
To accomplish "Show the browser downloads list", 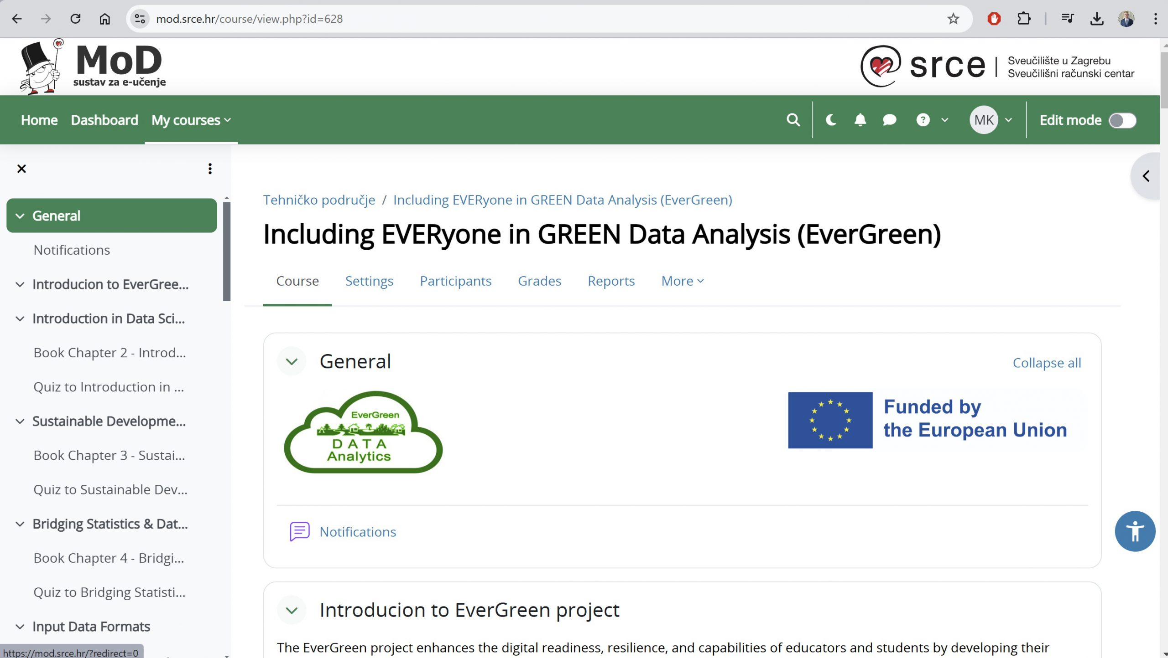I will coord(1096,19).
